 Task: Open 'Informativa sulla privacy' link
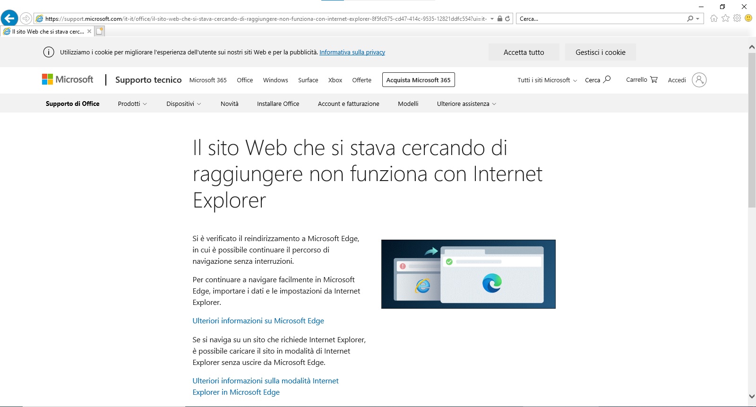352,52
